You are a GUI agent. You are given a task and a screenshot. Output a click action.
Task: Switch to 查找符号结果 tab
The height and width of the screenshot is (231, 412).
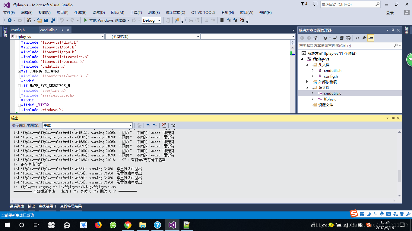coord(71,206)
